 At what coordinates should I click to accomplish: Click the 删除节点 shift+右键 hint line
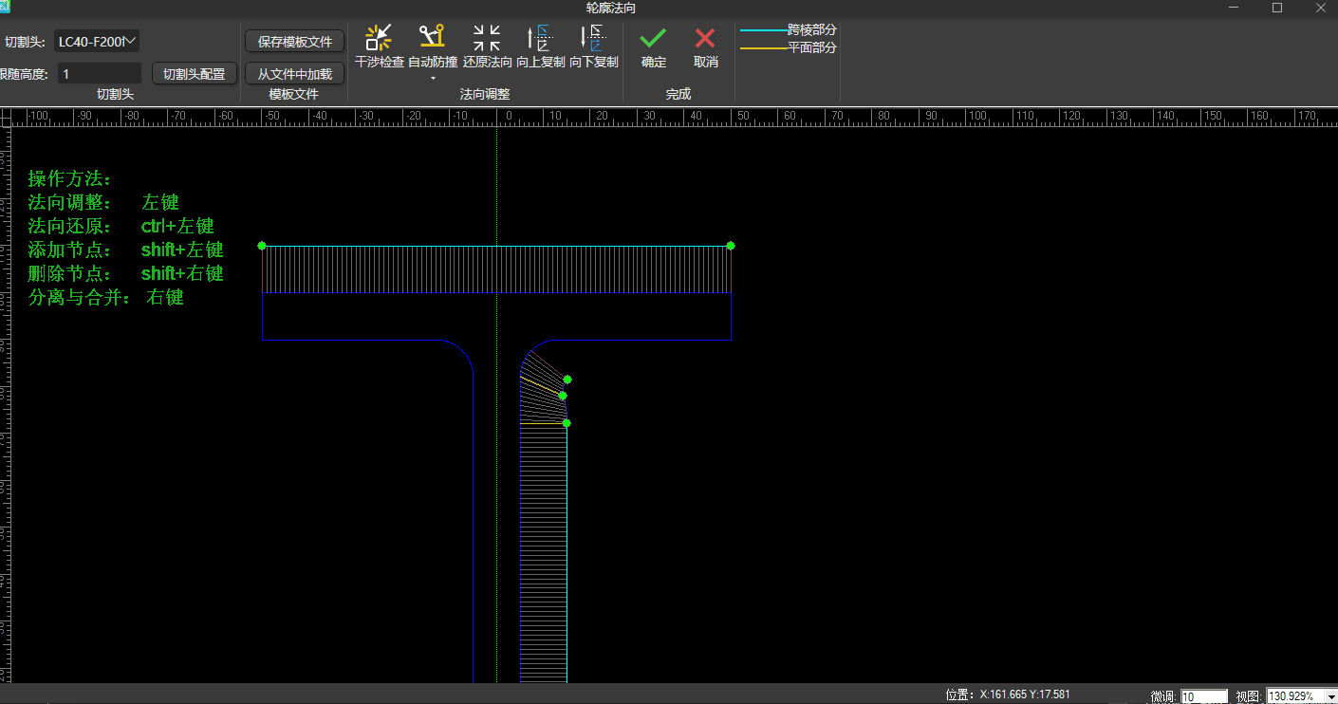coord(126,273)
